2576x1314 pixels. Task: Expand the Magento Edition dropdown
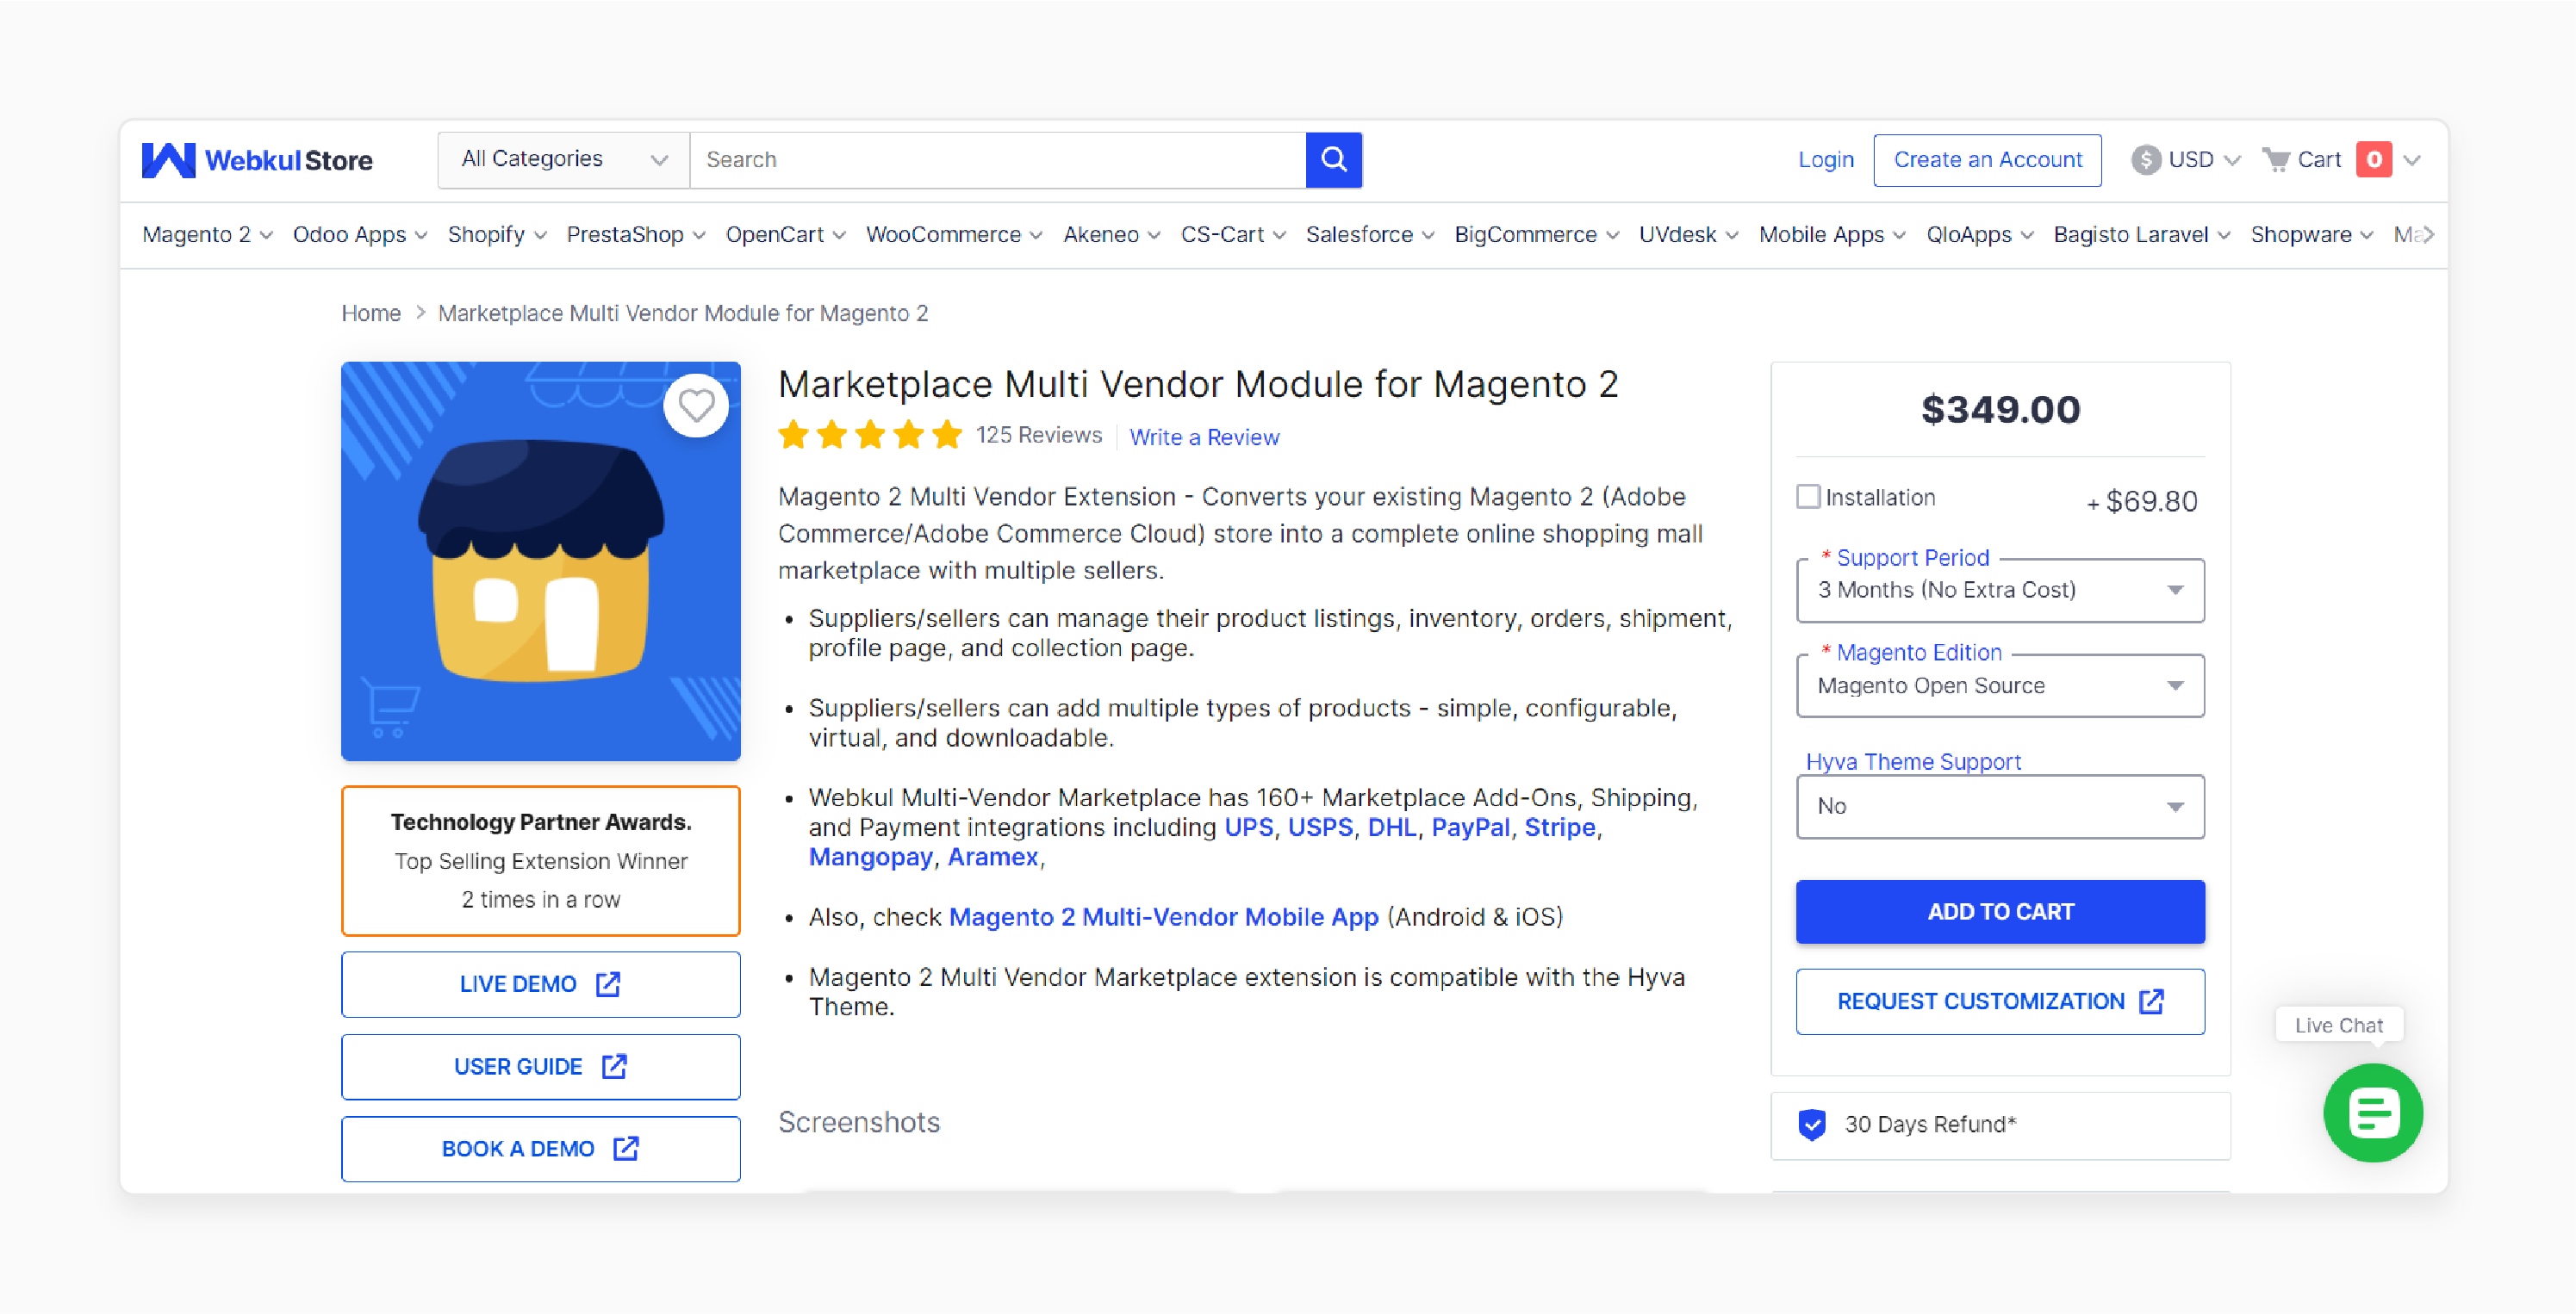pyautogui.click(x=2001, y=685)
